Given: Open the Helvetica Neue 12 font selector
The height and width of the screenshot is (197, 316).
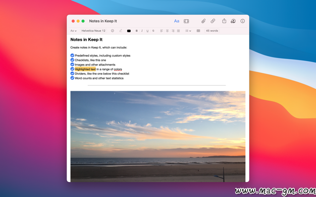Looking at the screenshot, I should coord(93,31).
